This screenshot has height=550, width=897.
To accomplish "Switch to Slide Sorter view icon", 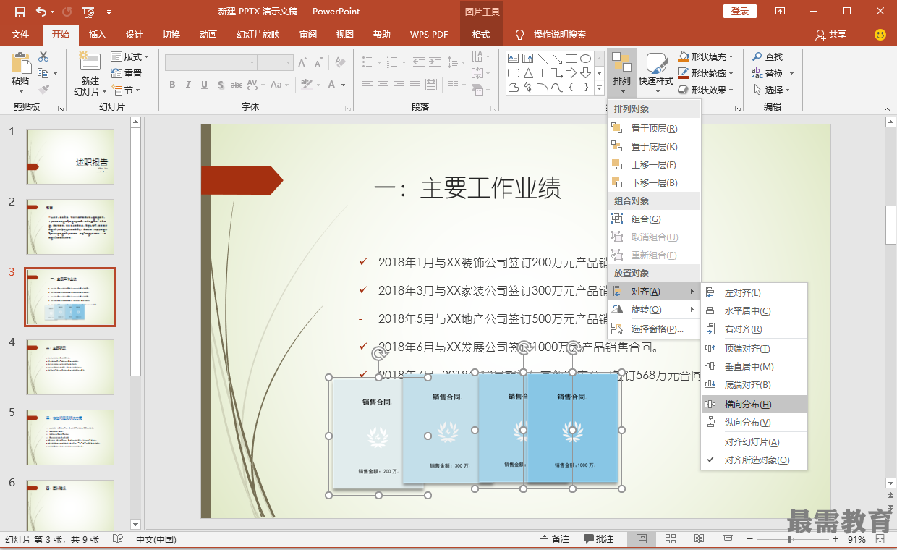I will tap(670, 539).
